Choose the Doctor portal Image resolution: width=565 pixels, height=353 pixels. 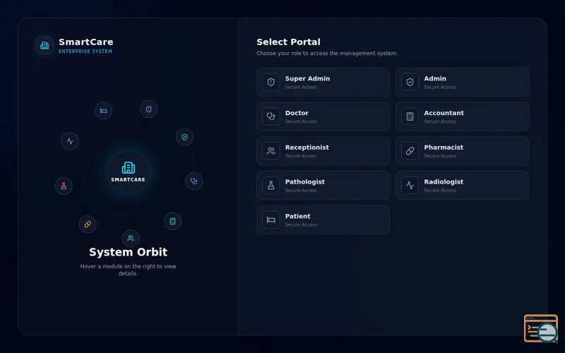[323, 116]
